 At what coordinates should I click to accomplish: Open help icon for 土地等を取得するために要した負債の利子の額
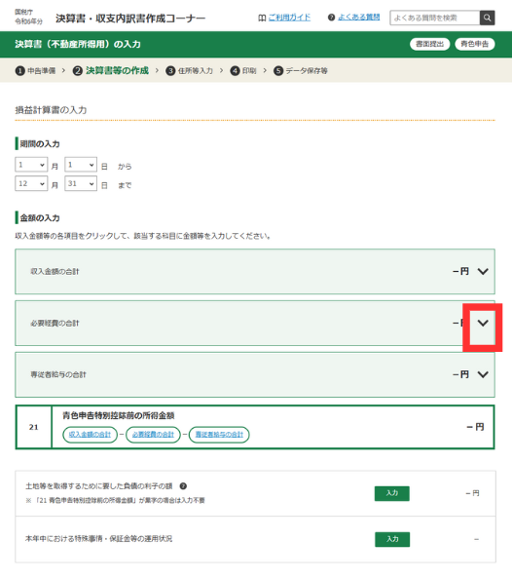click(x=183, y=486)
